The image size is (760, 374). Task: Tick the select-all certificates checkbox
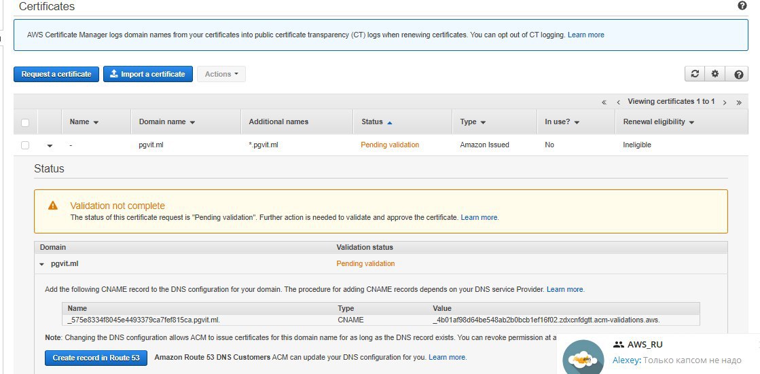25,123
